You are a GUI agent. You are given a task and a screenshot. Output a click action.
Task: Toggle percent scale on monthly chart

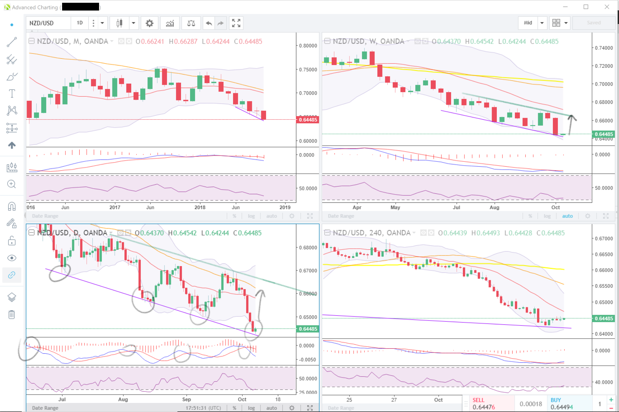click(234, 216)
